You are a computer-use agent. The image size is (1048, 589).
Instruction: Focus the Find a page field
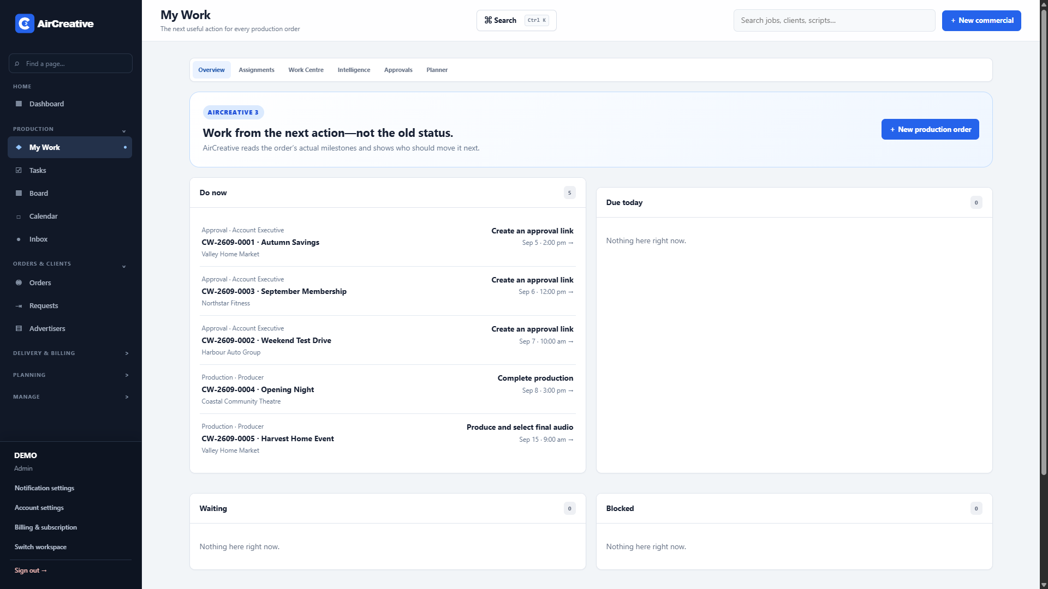(x=70, y=63)
